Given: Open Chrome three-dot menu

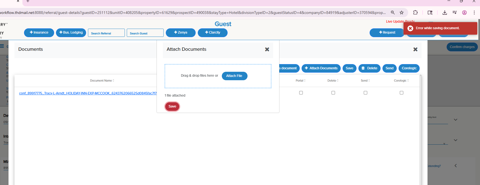Looking at the screenshot, I should (x=474, y=13).
